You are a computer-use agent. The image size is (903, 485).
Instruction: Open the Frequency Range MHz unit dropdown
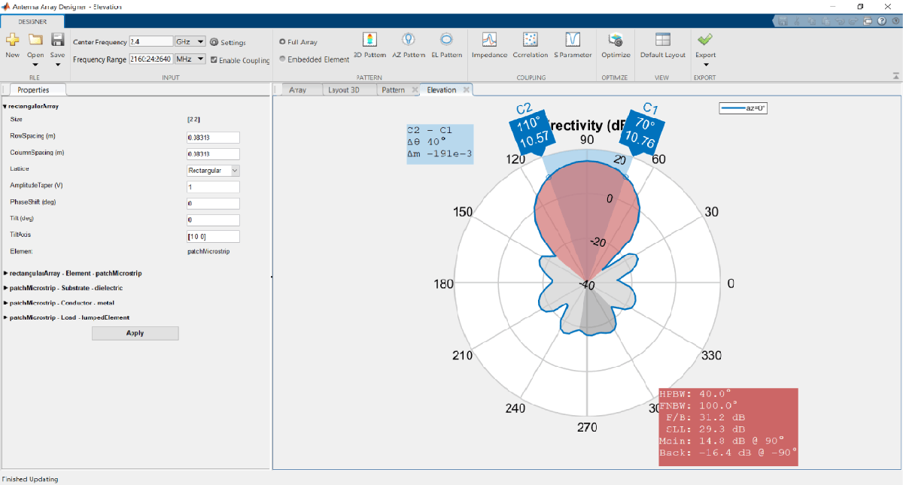[190, 59]
